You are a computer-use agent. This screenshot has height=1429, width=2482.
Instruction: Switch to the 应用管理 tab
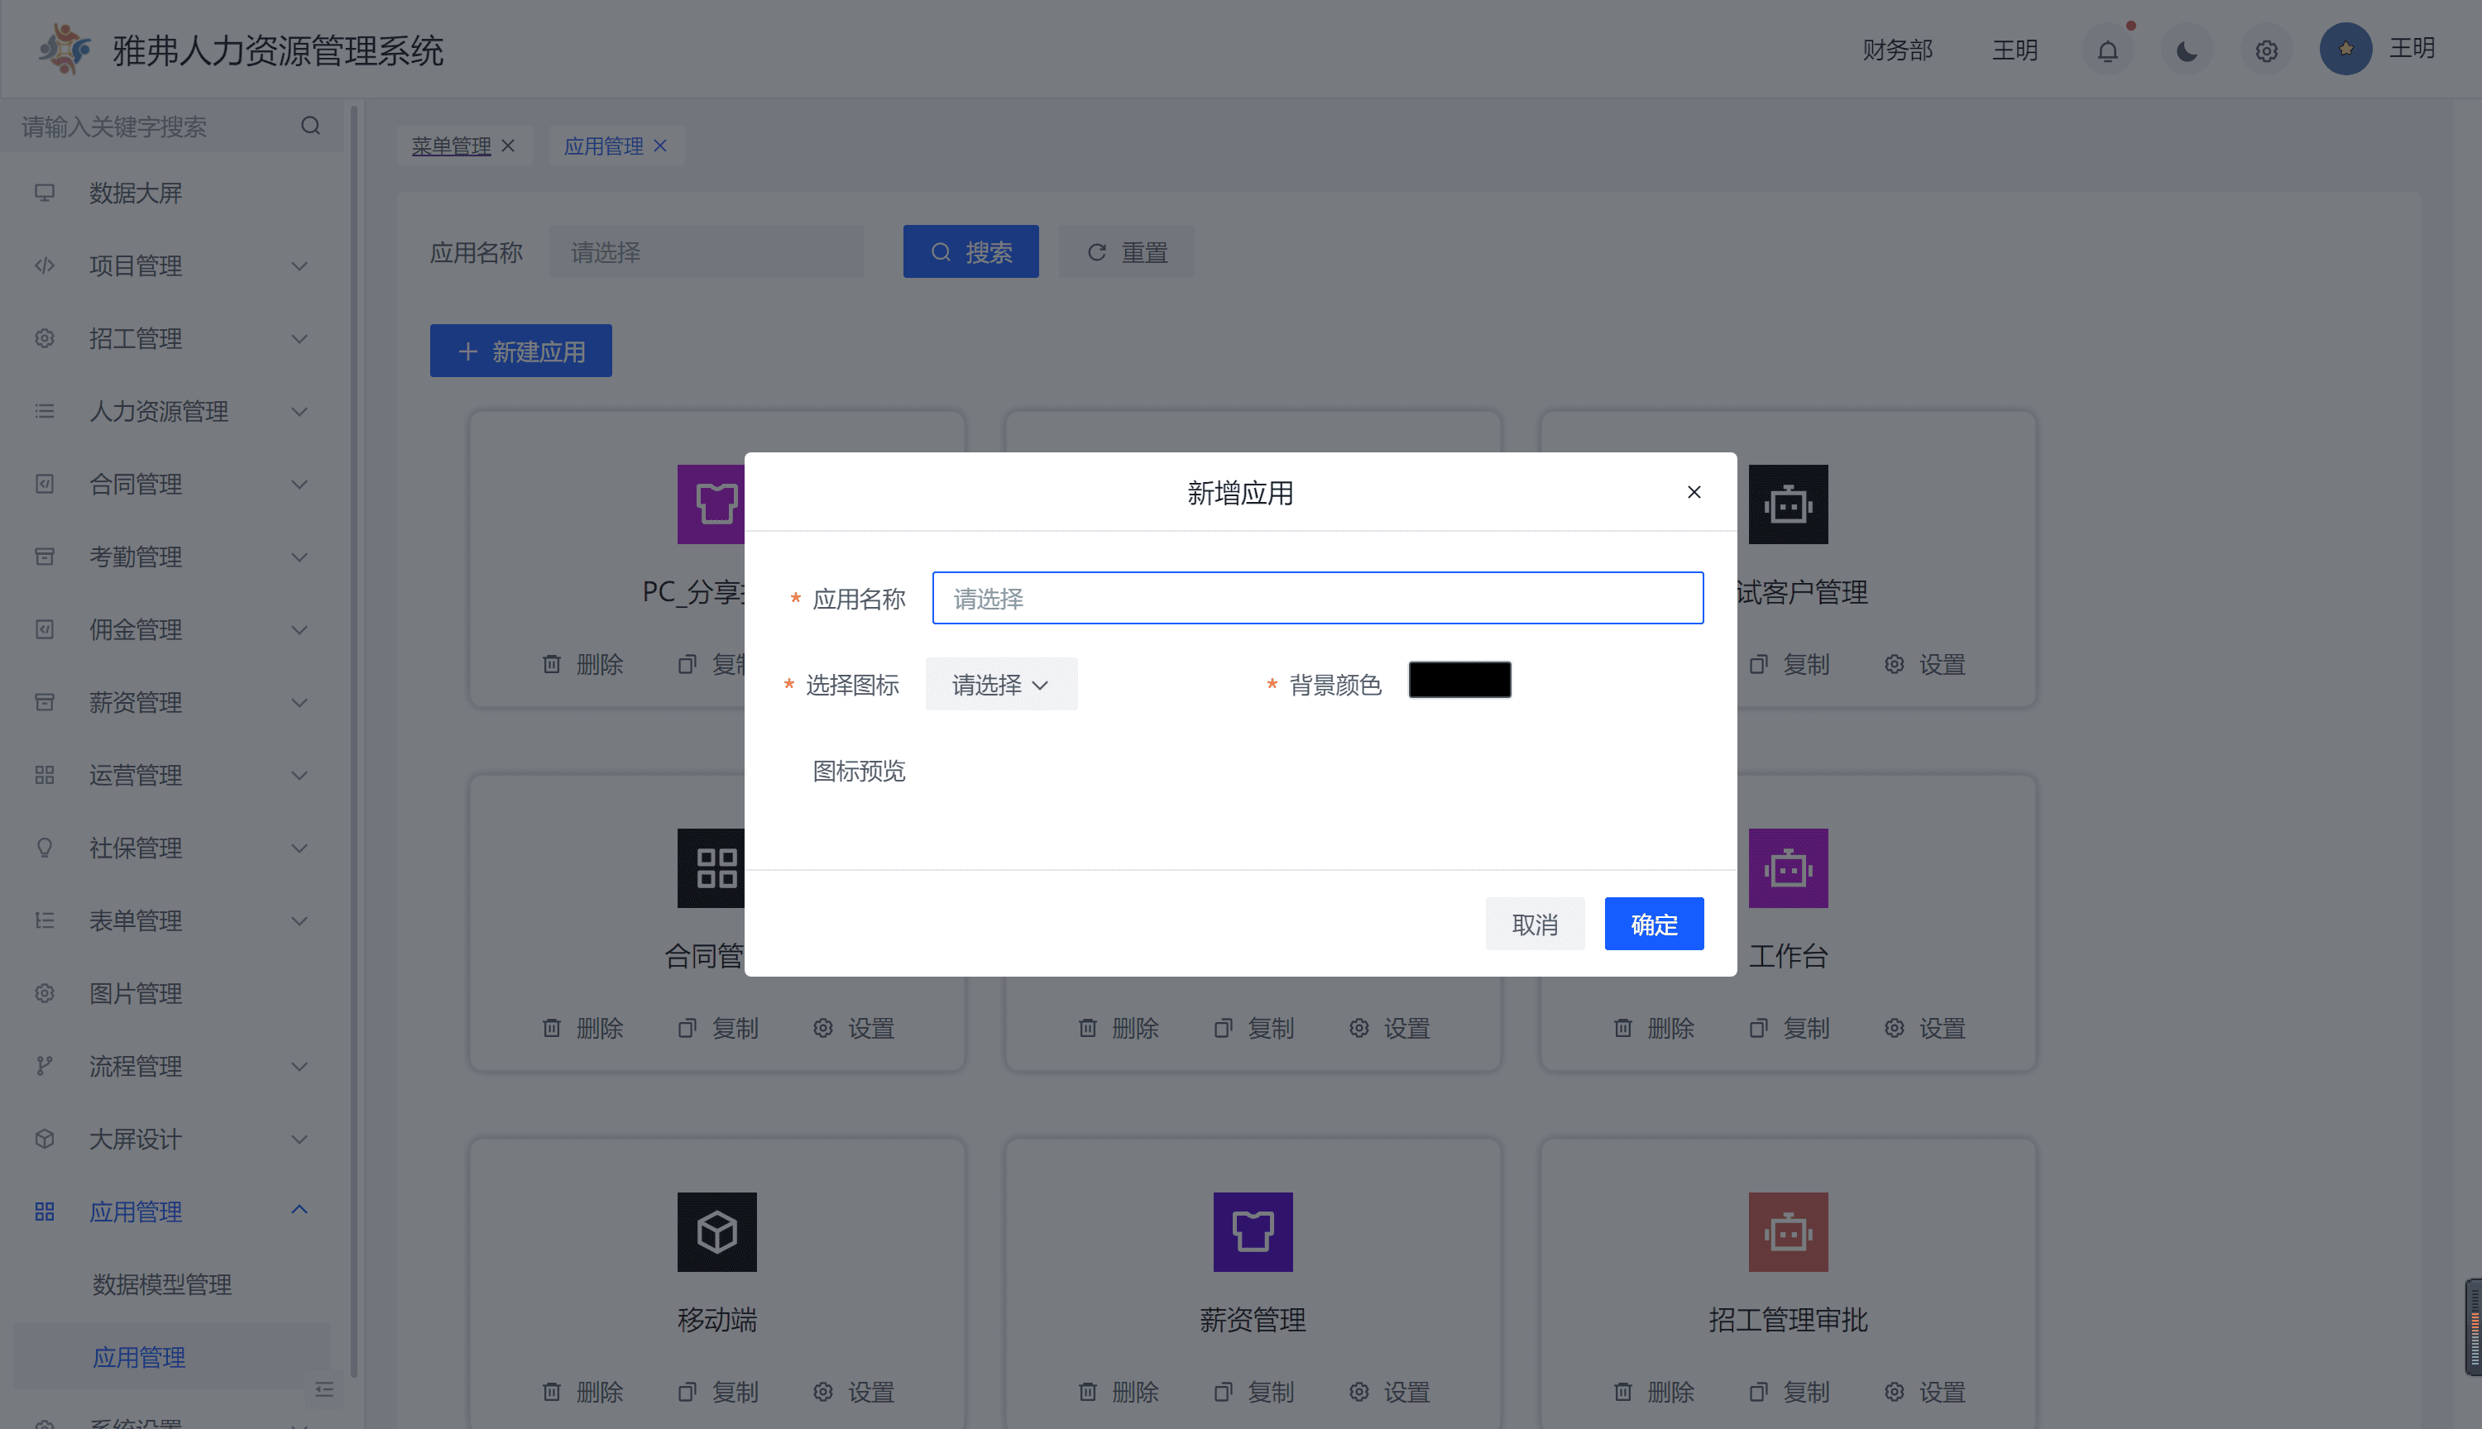pyautogui.click(x=603, y=146)
